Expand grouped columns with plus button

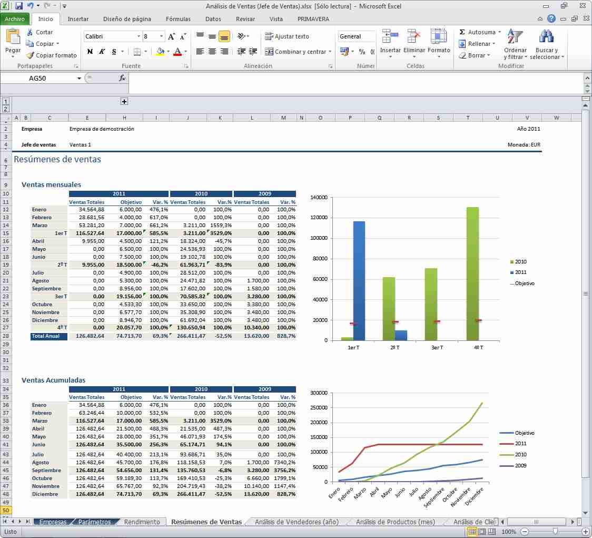(x=124, y=102)
